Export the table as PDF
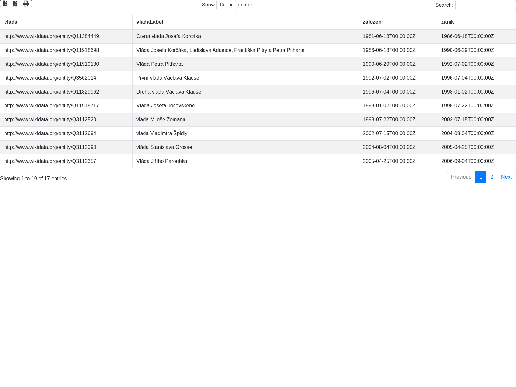This screenshot has height=387, width=516. [x=15, y=4]
